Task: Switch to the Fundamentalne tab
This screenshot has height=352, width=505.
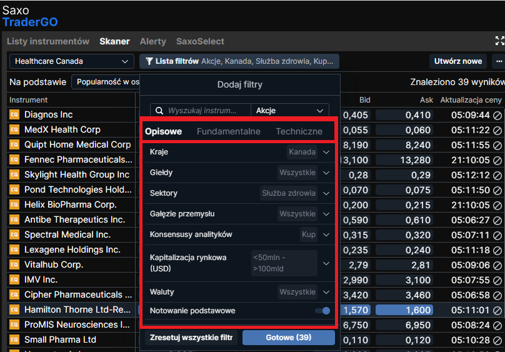Action: pos(228,131)
